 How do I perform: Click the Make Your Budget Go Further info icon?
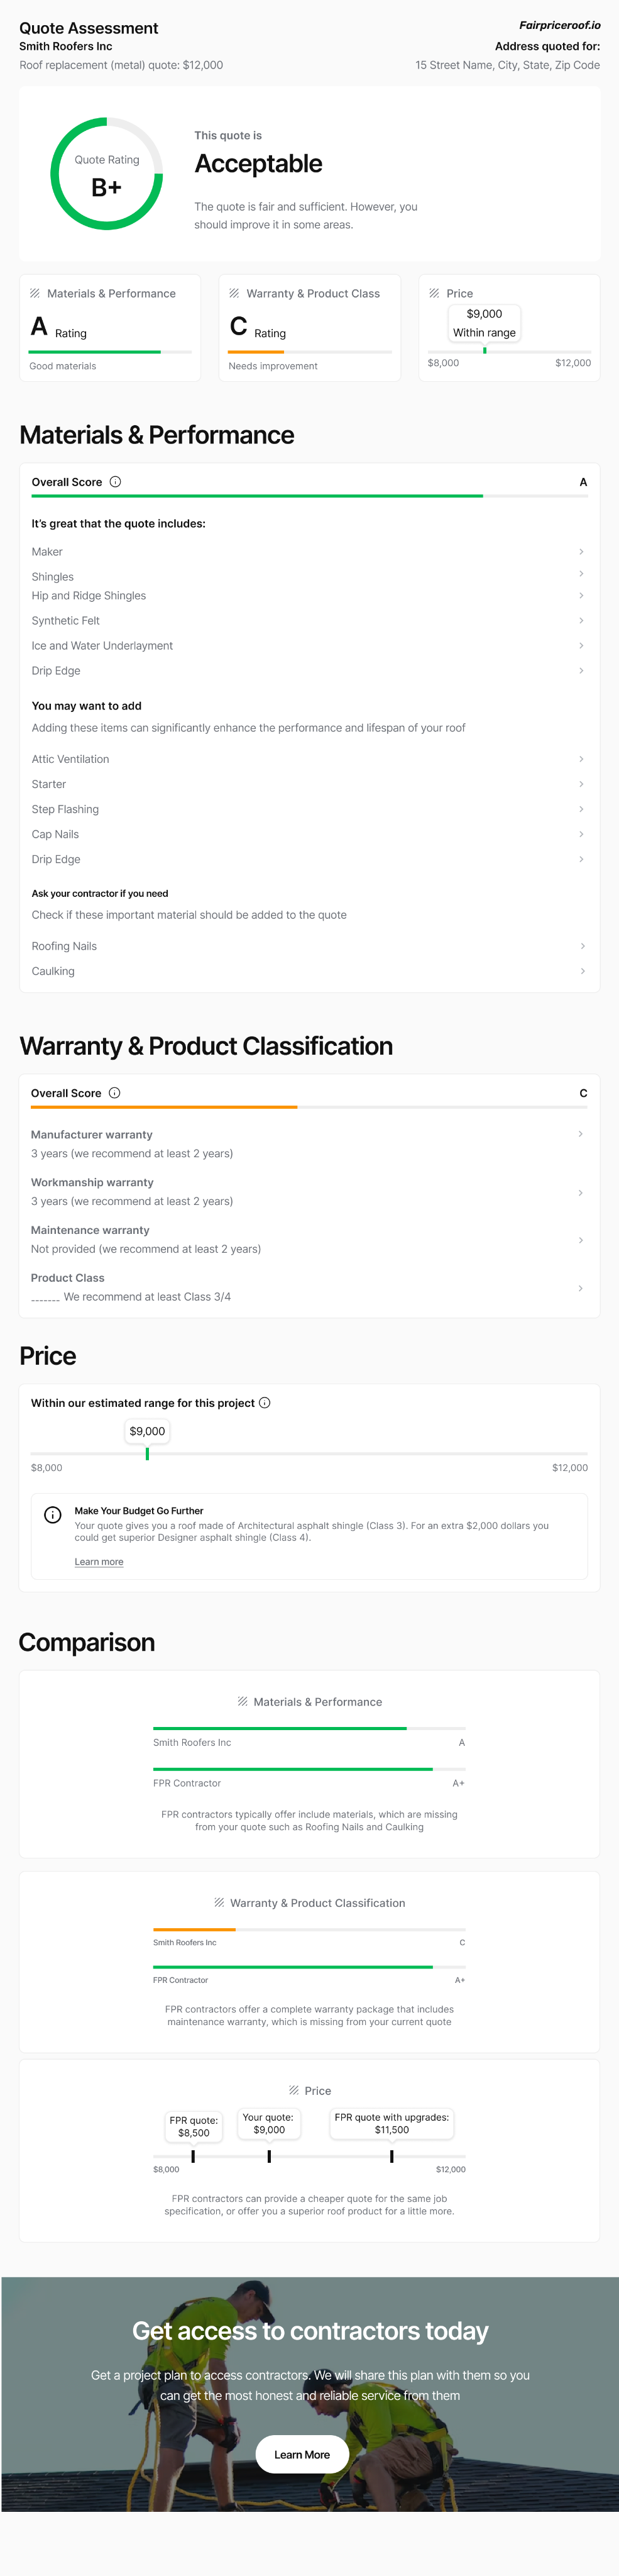coord(53,1515)
